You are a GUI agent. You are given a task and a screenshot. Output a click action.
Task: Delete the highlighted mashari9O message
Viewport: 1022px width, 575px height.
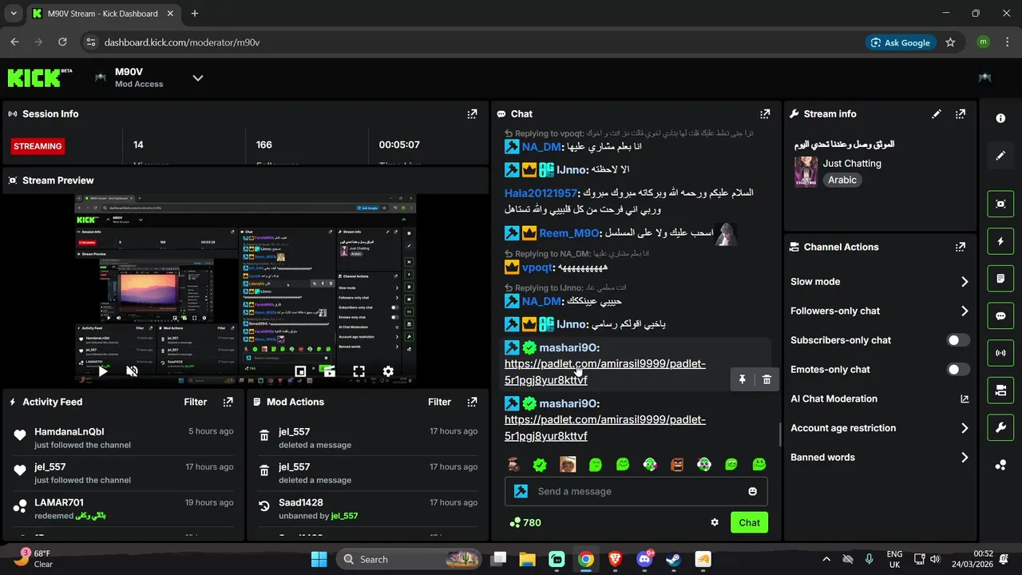pyautogui.click(x=766, y=379)
